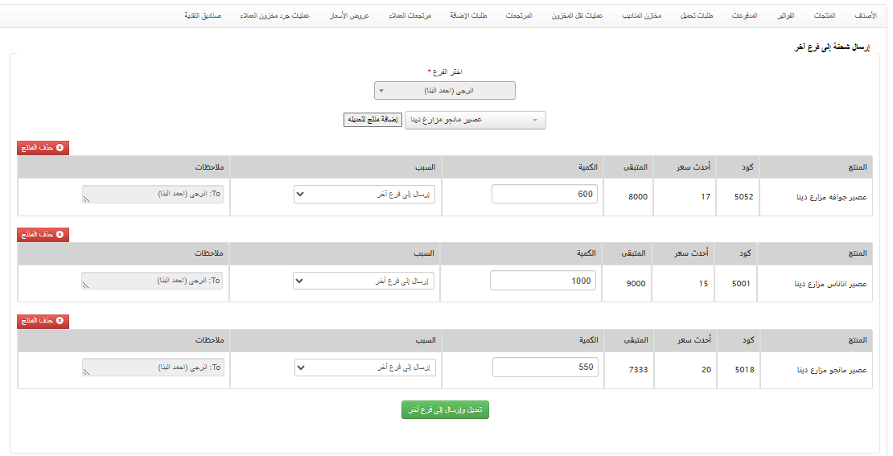Open الأصناف categories menu item
Screen dimensions: 893x456
click(x=865, y=15)
